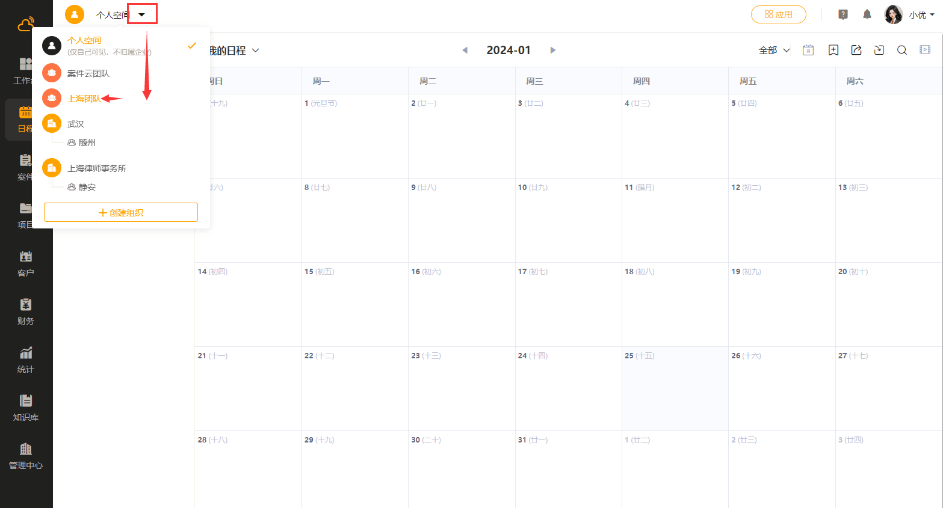Screen dimensions: 943x508
Task: Click the share/export schedule icon
Action: click(x=856, y=50)
